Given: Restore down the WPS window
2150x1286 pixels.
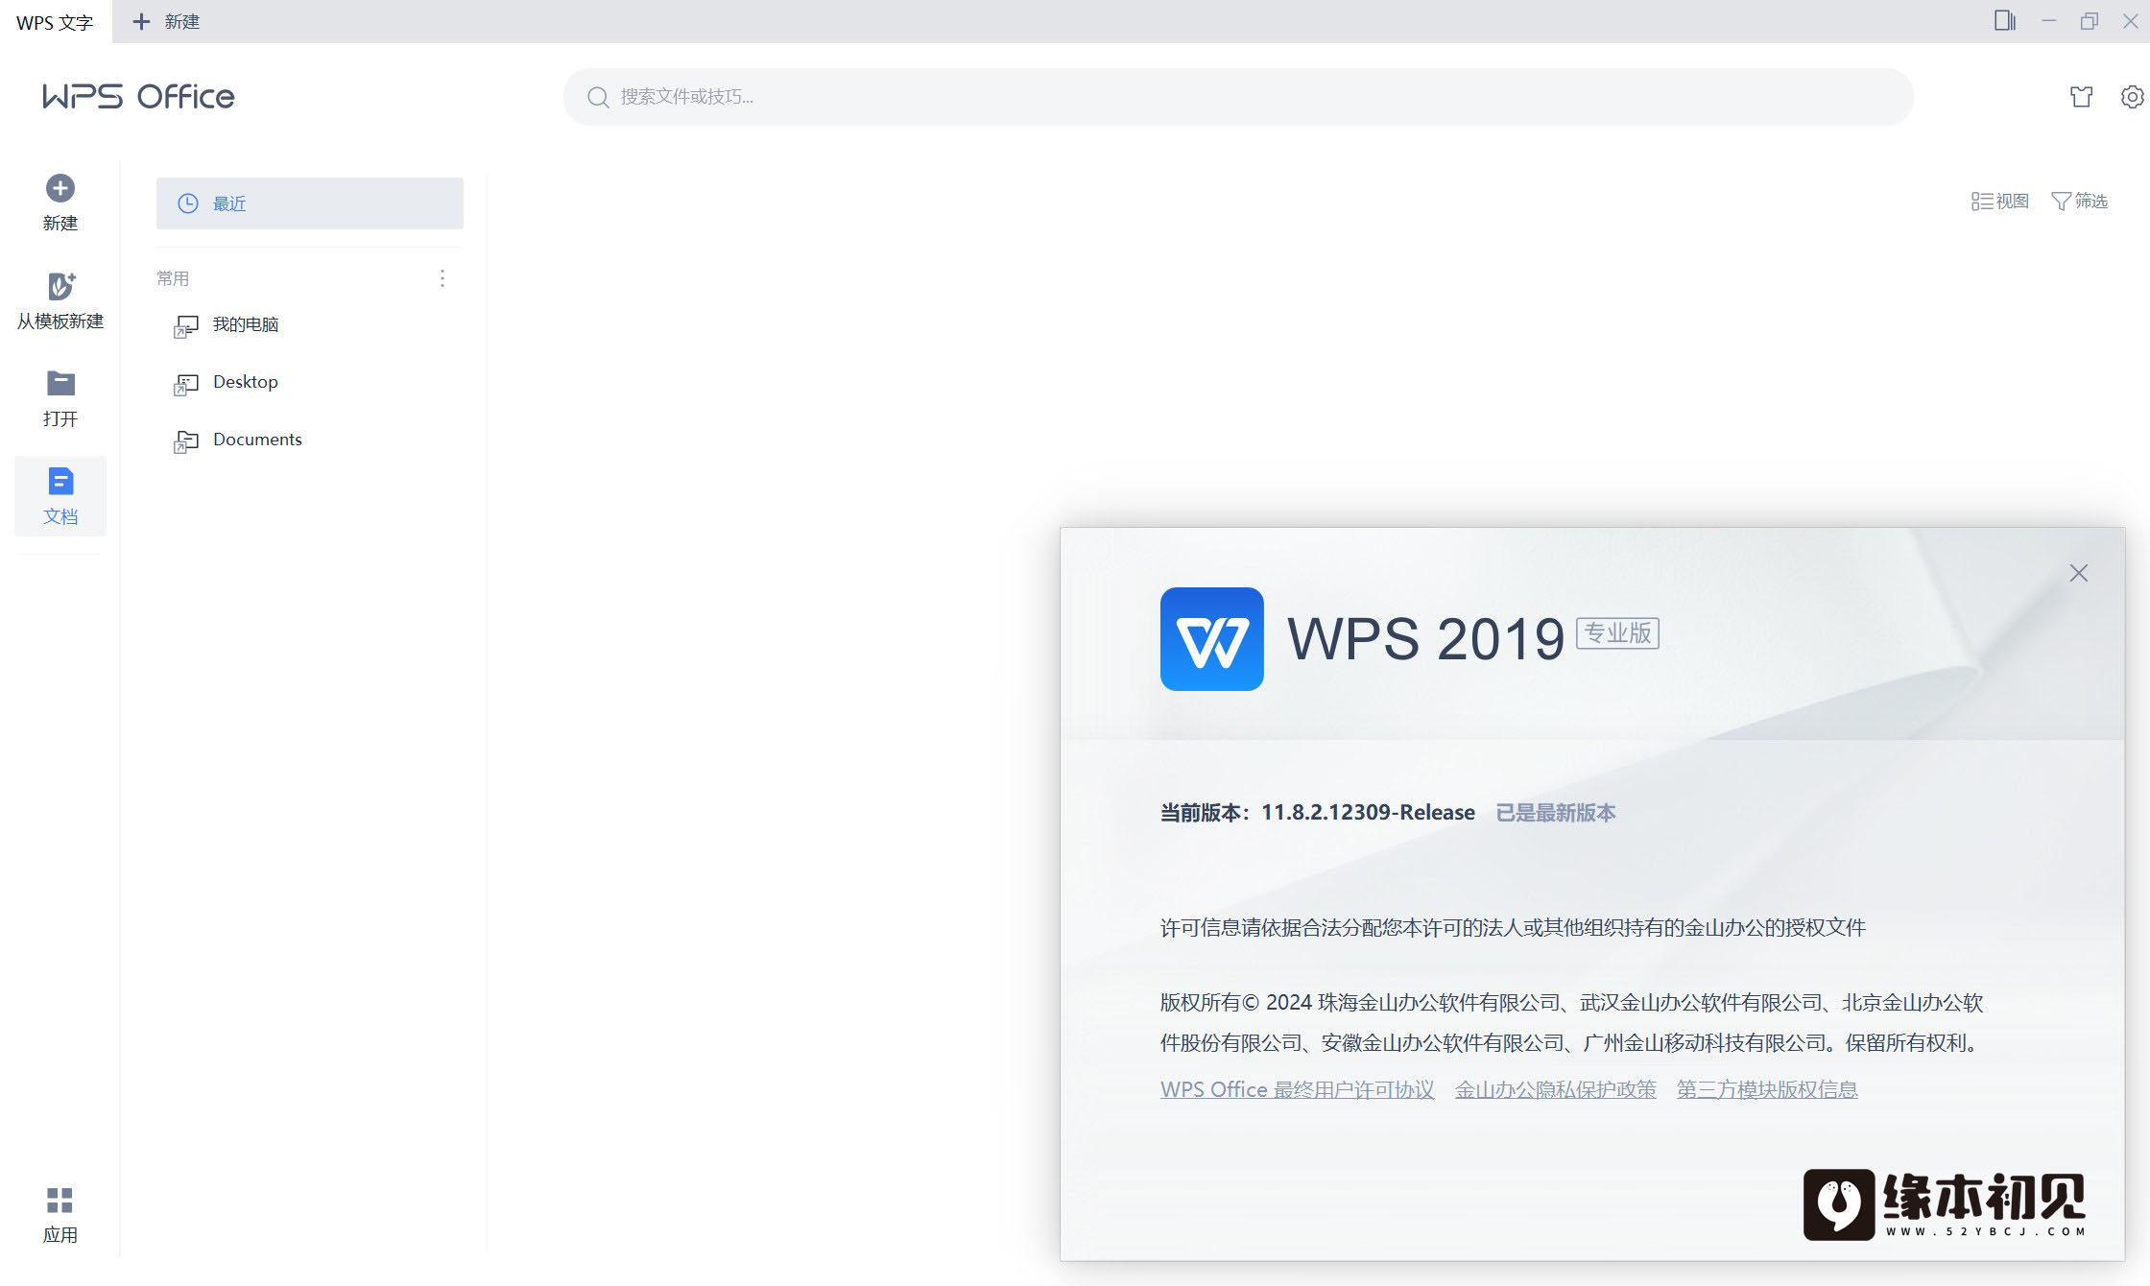Looking at the screenshot, I should click(x=2090, y=20).
